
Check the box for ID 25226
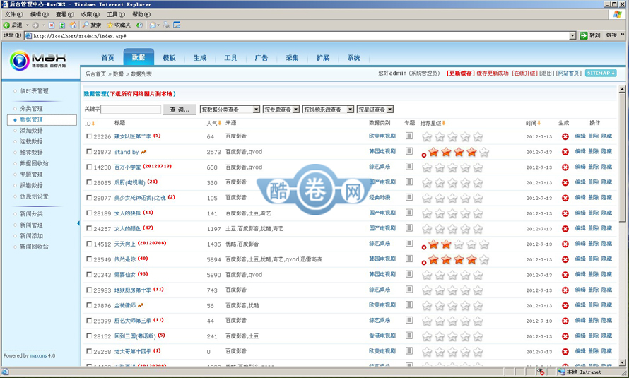(x=89, y=136)
